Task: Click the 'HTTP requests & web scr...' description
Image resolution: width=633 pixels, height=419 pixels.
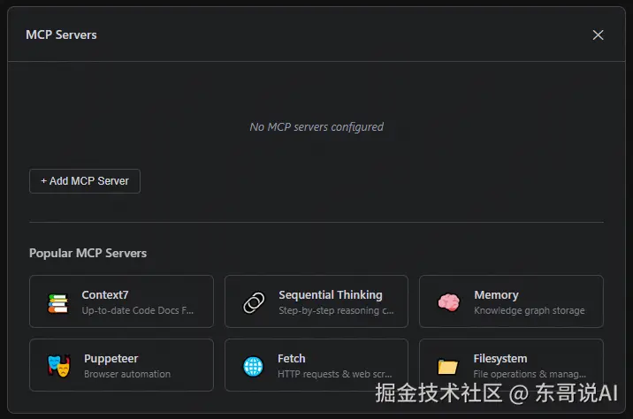Action: click(x=335, y=375)
